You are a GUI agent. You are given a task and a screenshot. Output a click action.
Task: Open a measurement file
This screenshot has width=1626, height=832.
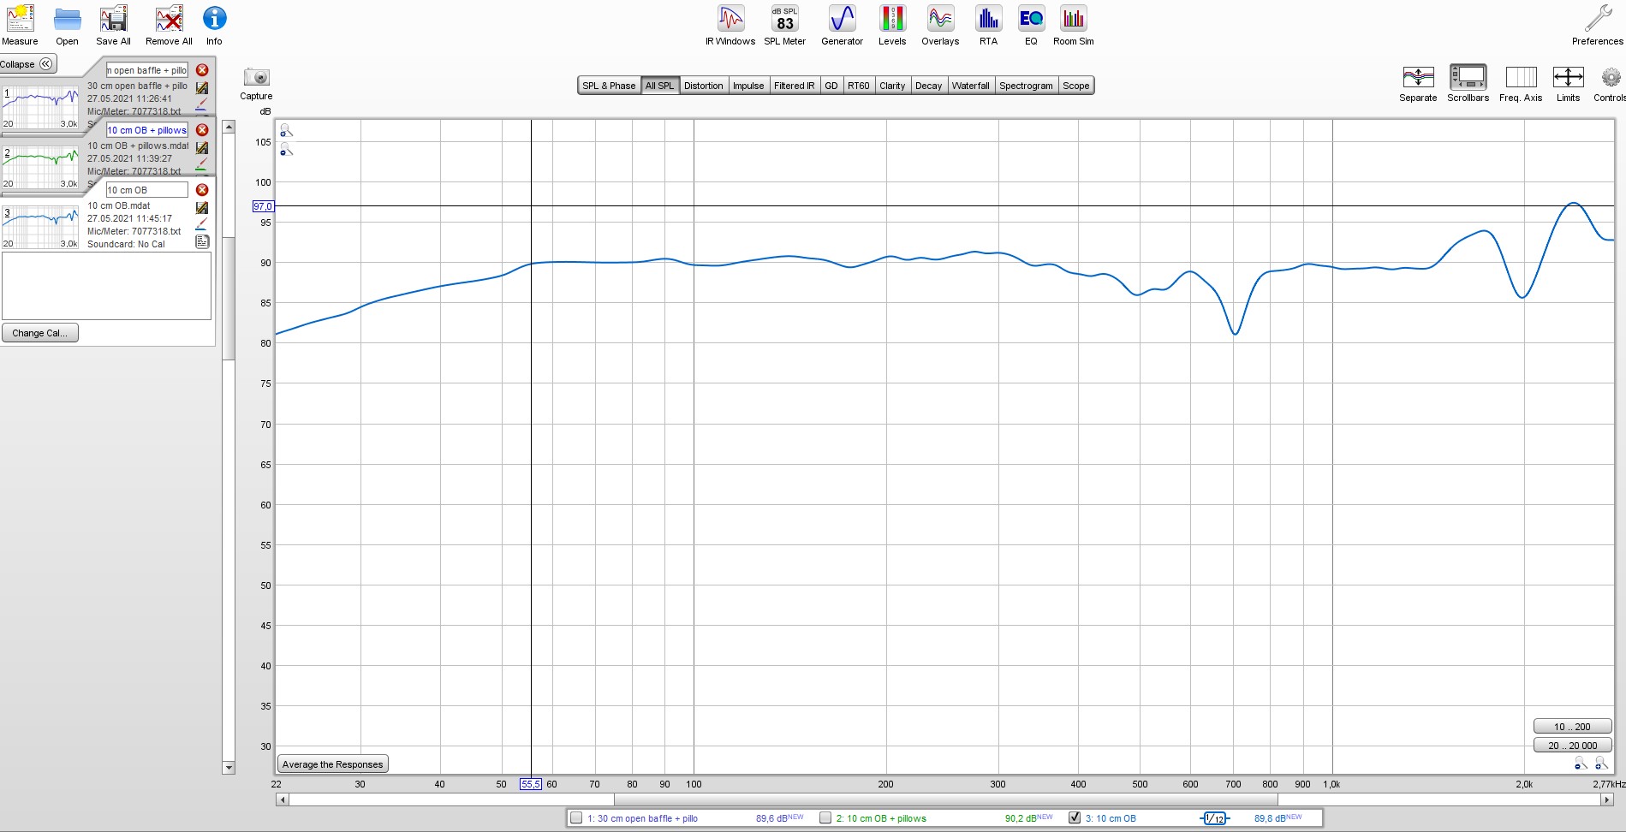coord(67,25)
